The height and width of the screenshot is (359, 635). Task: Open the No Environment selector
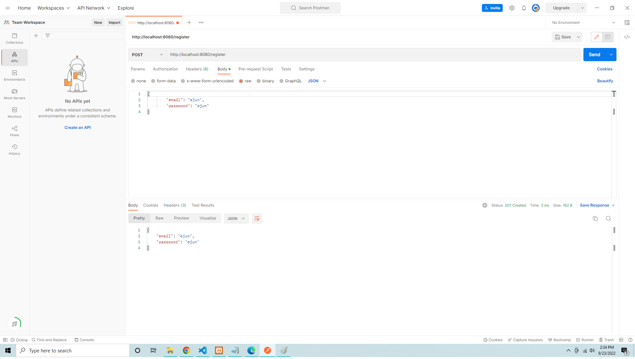(582, 22)
